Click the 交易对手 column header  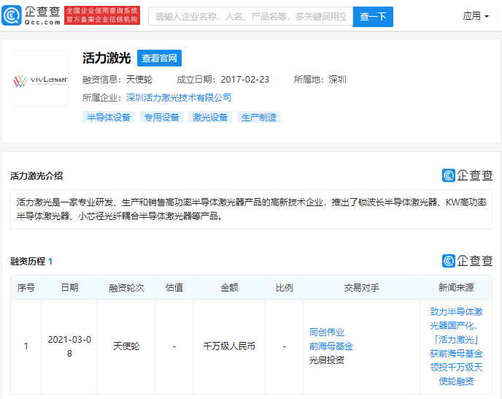tap(361, 288)
